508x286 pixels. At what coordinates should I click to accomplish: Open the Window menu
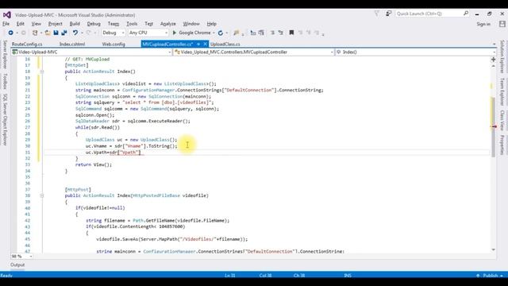(x=191, y=24)
